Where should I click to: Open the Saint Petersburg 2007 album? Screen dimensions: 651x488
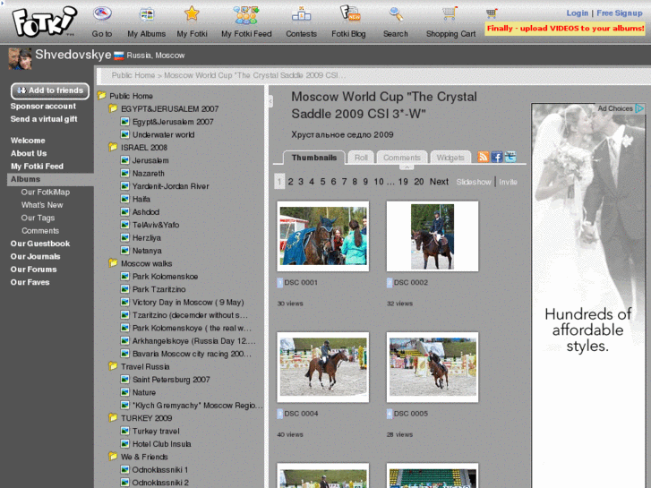171,379
